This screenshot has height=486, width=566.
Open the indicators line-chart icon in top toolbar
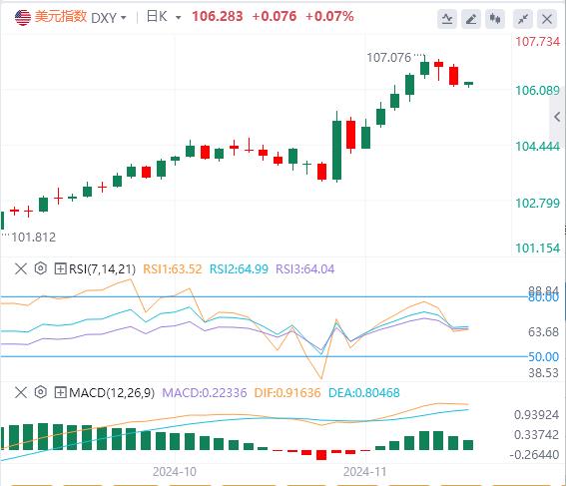(x=447, y=19)
